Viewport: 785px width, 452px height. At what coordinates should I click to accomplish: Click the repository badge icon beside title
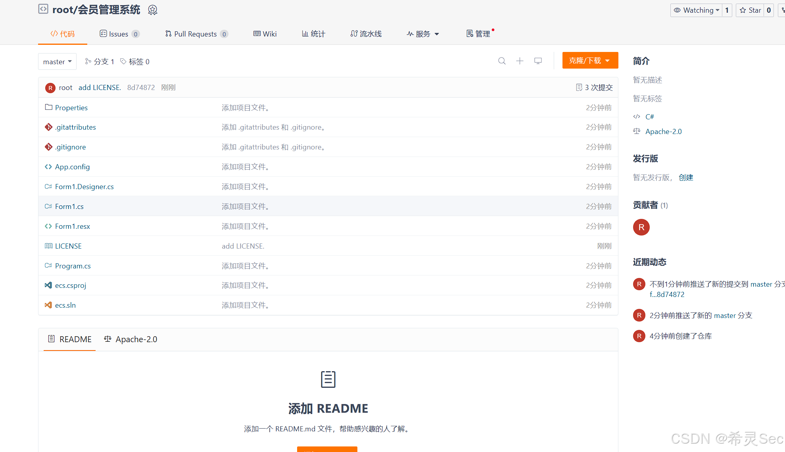point(153,10)
